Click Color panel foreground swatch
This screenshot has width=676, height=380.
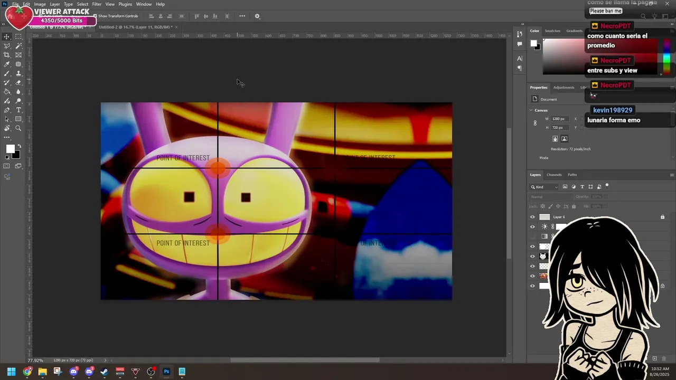533,43
